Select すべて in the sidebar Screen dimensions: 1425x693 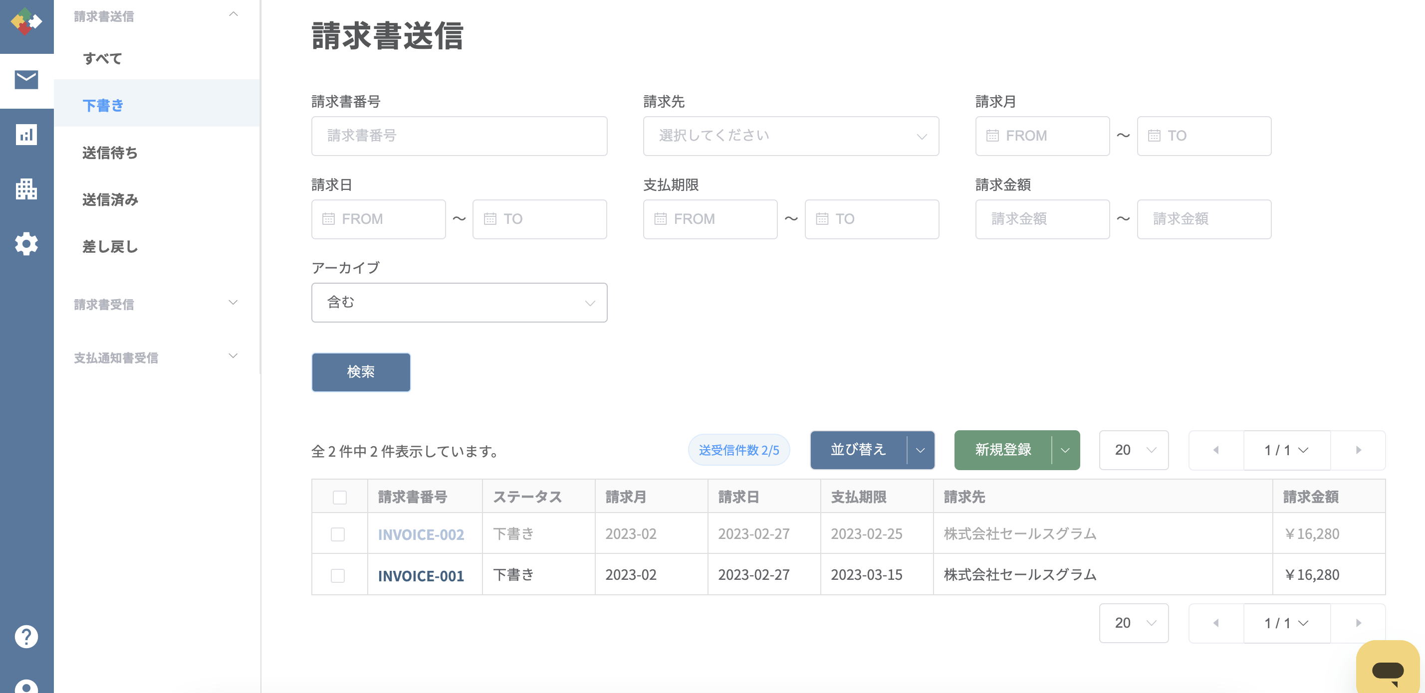tap(102, 58)
